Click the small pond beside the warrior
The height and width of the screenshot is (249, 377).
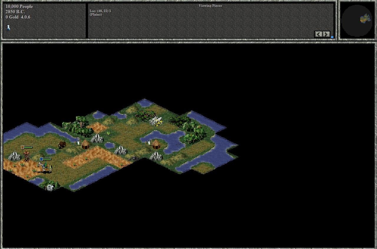tap(51, 151)
